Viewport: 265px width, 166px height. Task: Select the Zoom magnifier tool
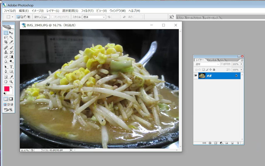[11, 82]
